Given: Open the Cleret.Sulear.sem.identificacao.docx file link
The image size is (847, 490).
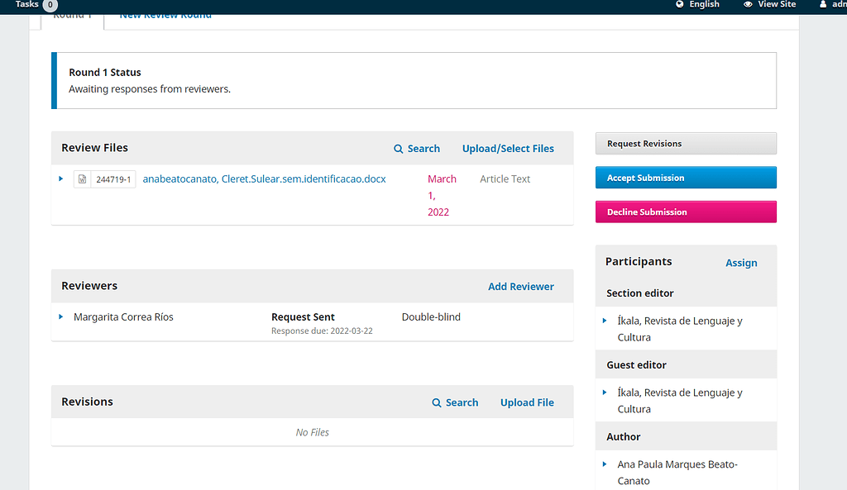Looking at the screenshot, I should [263, 178].
